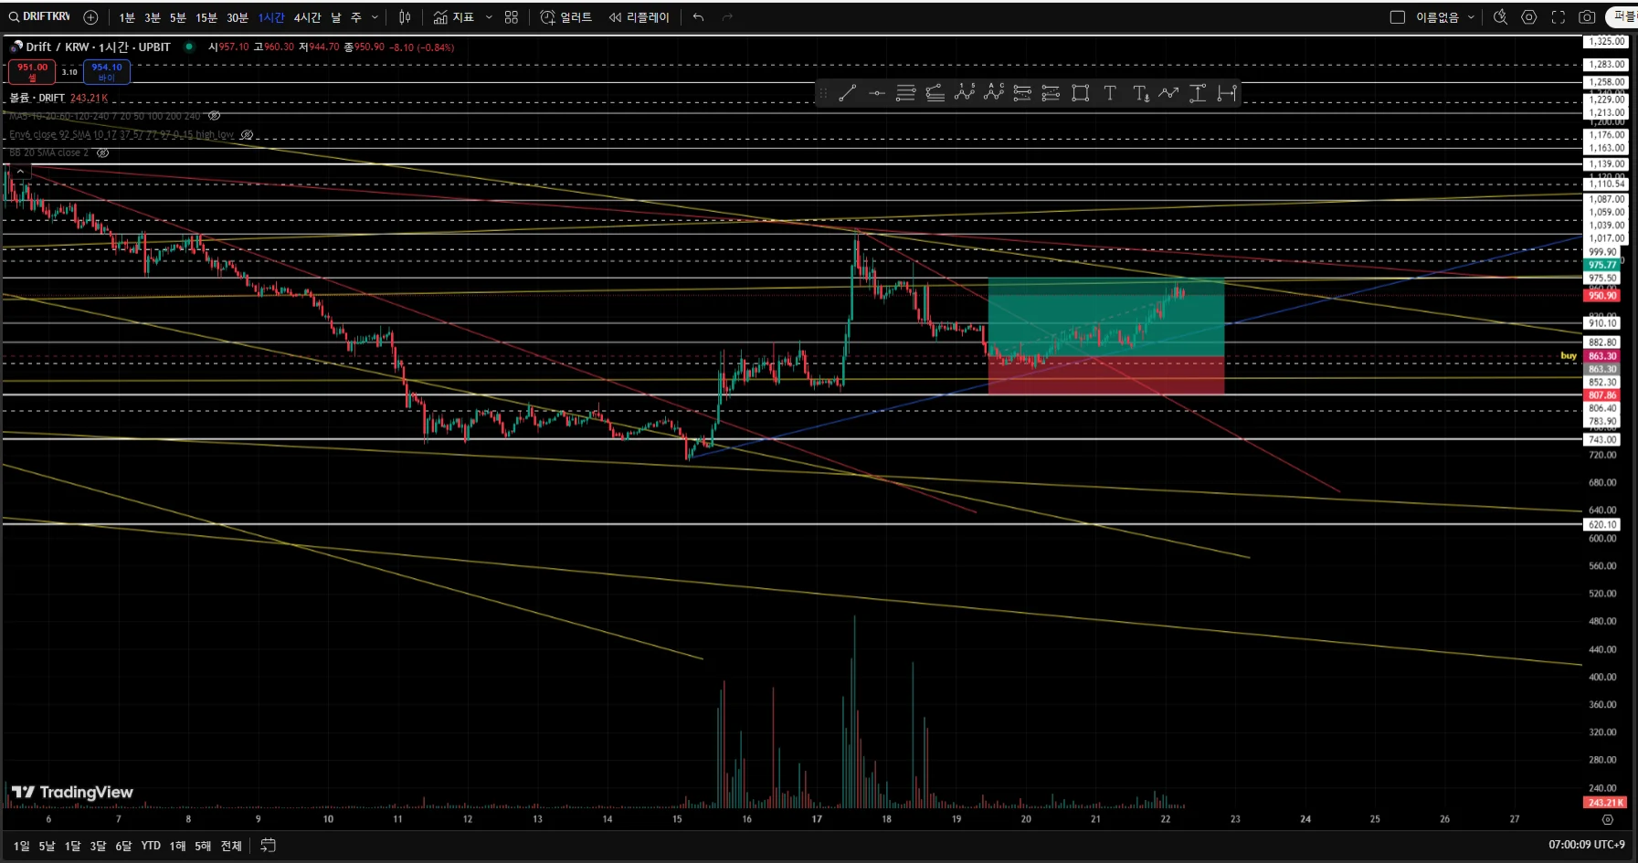Toggle visibility of MA5 indicator
Image resolution: width=1638 pixels, height=863 pixels.
(x=214, y=116)
